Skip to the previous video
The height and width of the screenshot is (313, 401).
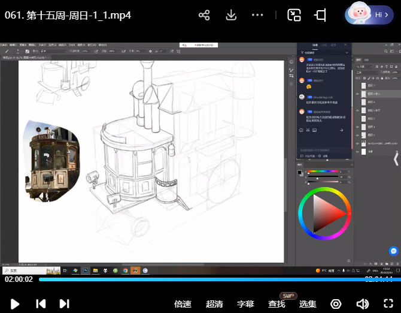(41, 303)
